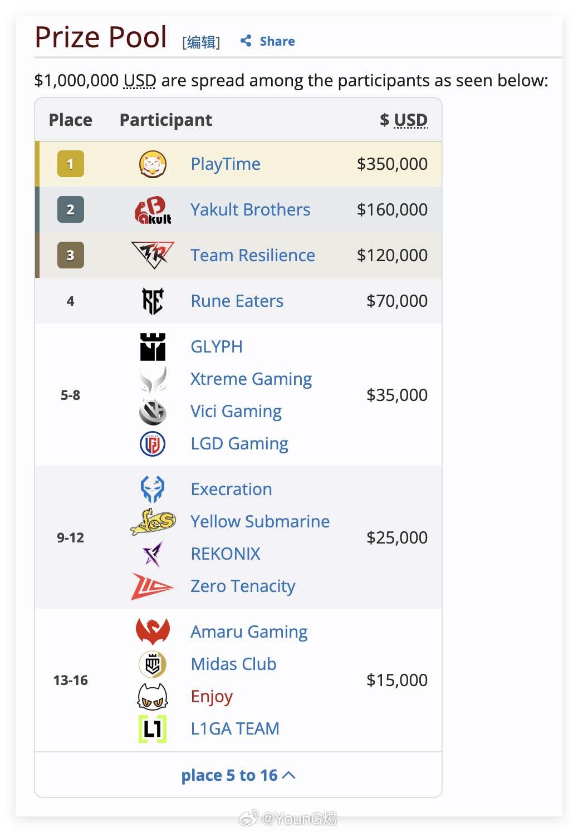Screen dimensions: 578x832
Task: Click the Execration blue skull logo
Action: pyautogui.click(x=153, y=490)
